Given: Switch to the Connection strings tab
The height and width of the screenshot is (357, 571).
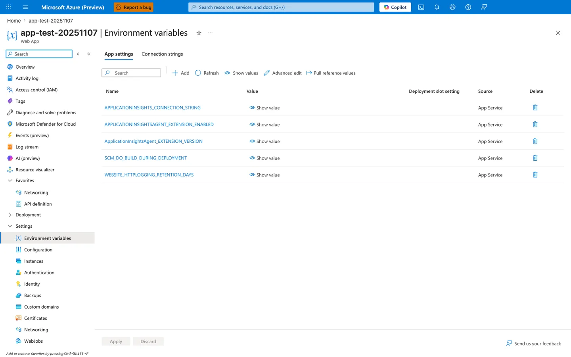Looking at the screenshot, I should pos(162,54).
